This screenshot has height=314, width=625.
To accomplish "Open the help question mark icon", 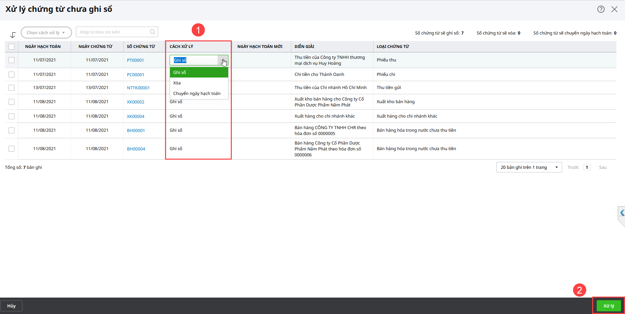I will coord(601,9).
